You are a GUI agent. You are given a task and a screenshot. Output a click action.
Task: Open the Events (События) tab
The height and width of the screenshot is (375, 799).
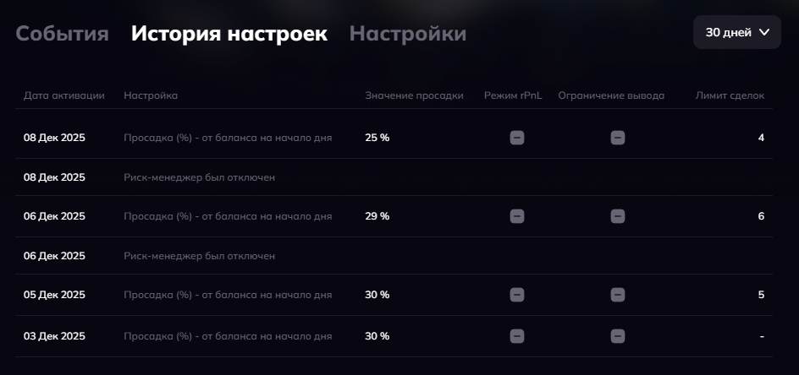[62, 34]
